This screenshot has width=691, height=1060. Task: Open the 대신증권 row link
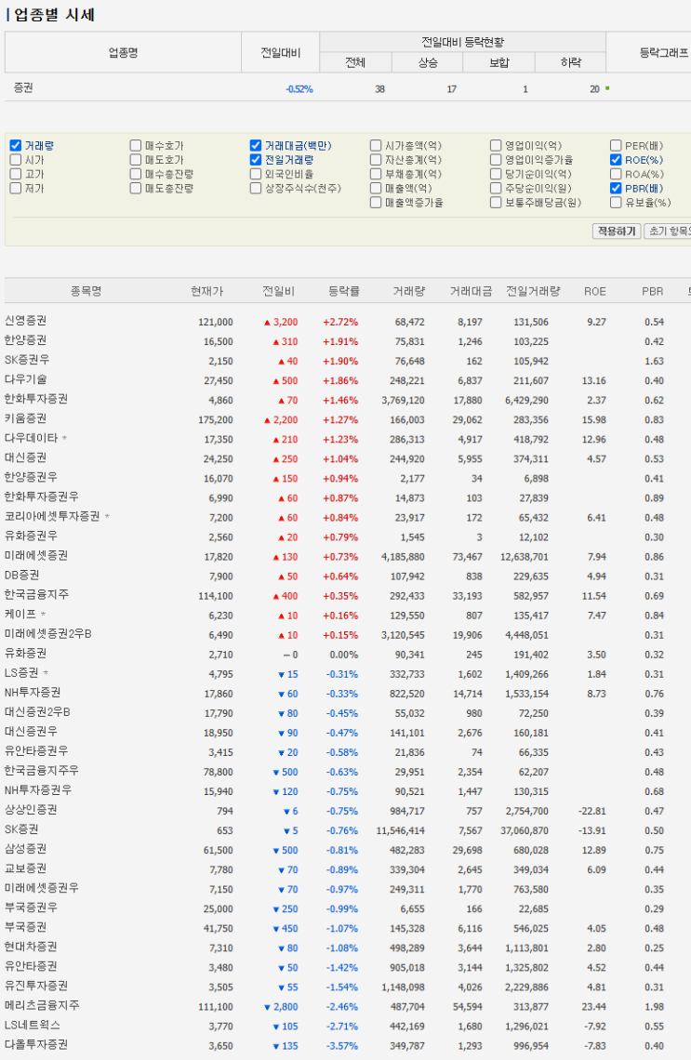[x=26, y=457]
